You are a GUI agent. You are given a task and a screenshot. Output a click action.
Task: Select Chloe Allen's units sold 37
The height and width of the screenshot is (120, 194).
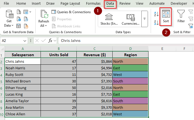59,114
